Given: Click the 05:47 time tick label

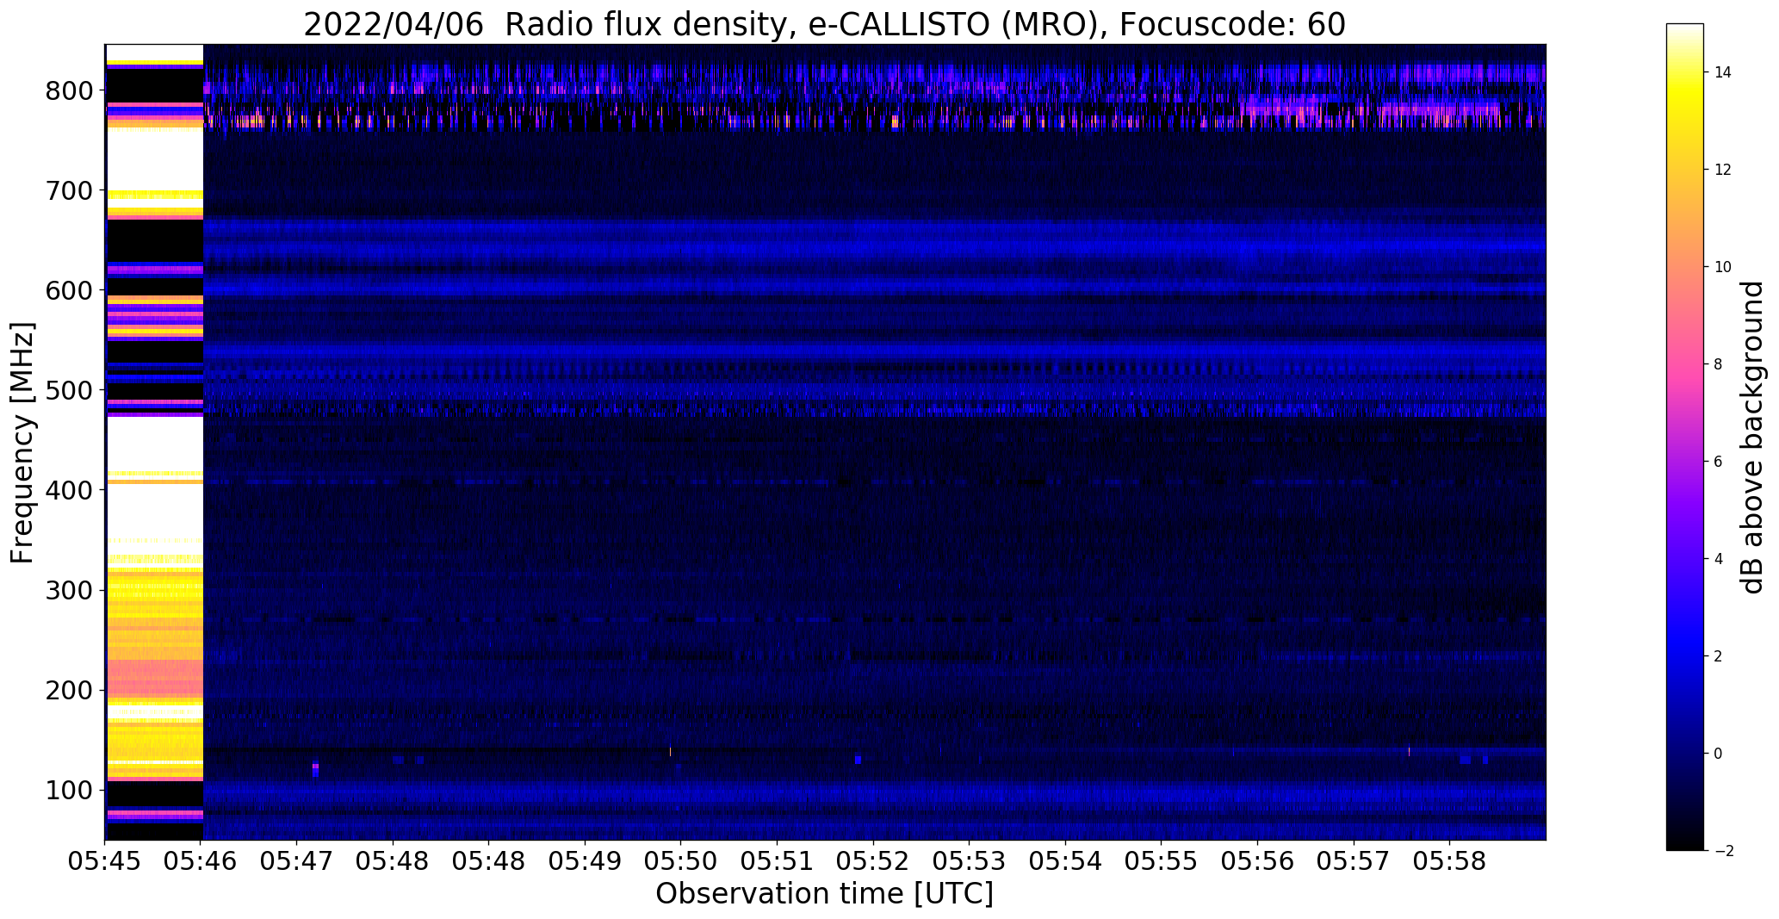Looking at the screenshot, I should [297, 862].
